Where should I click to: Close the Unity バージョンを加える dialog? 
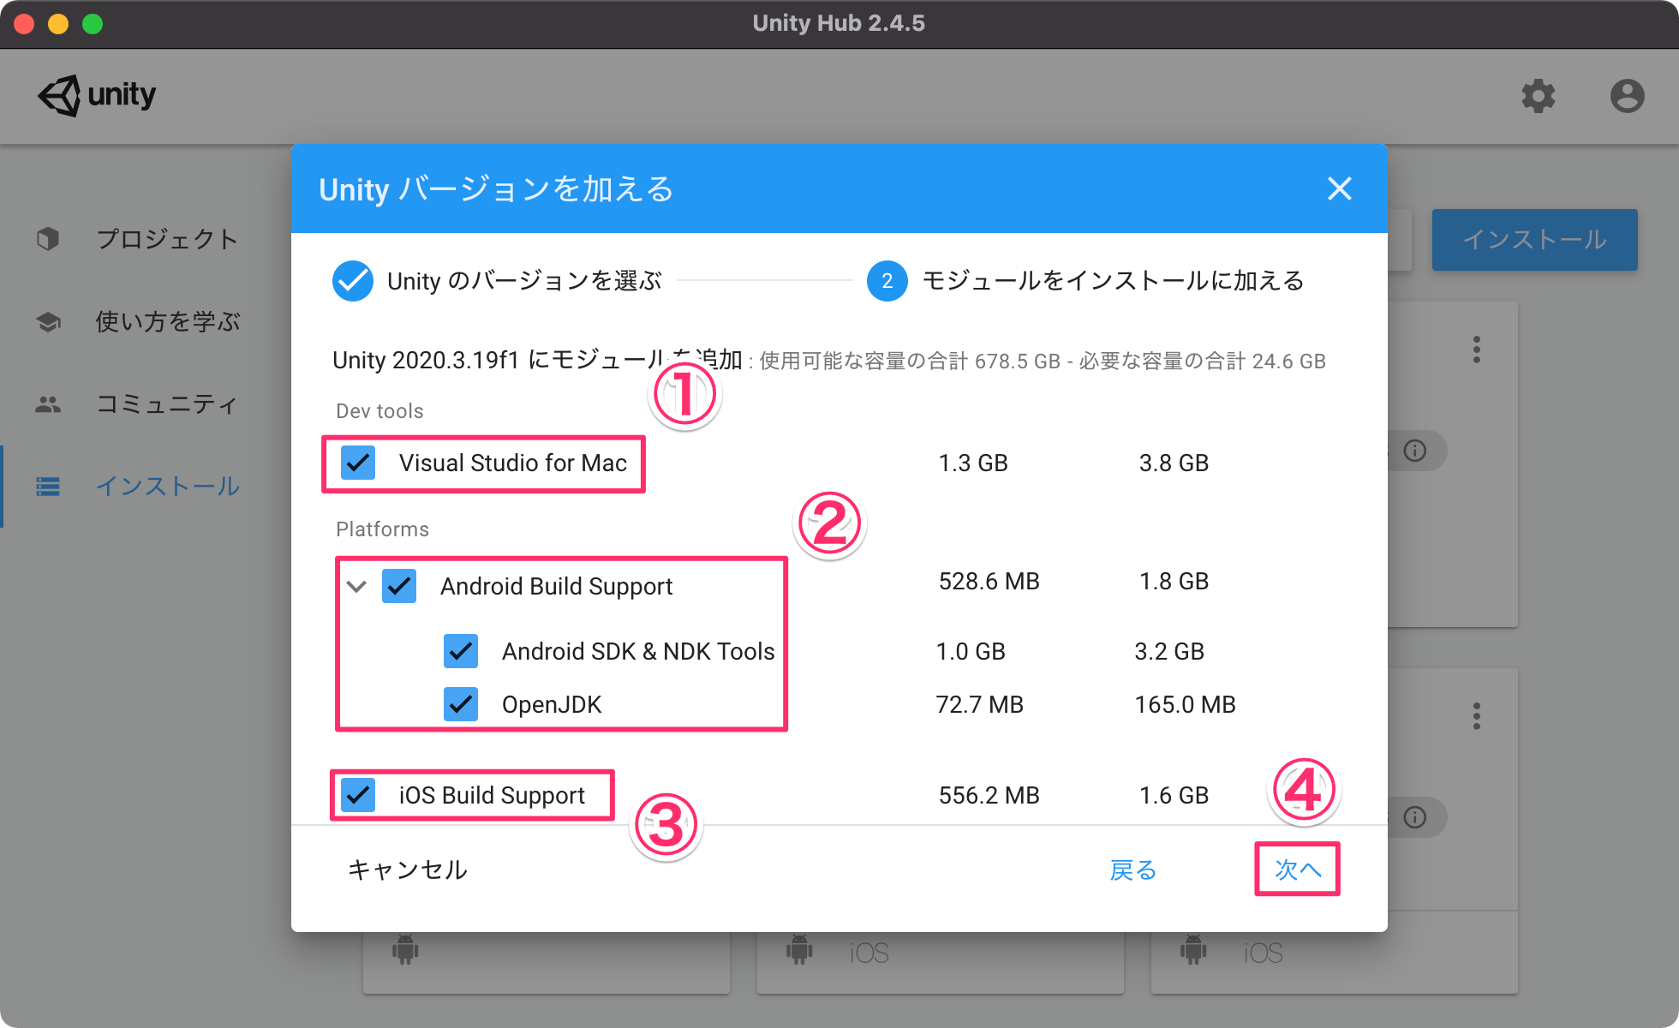[1340, 188]
